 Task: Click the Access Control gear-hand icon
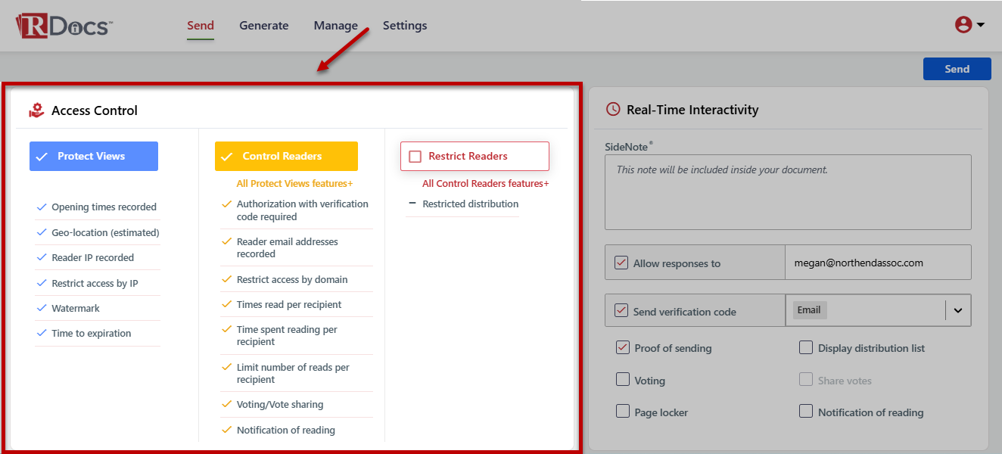(36, 110)
